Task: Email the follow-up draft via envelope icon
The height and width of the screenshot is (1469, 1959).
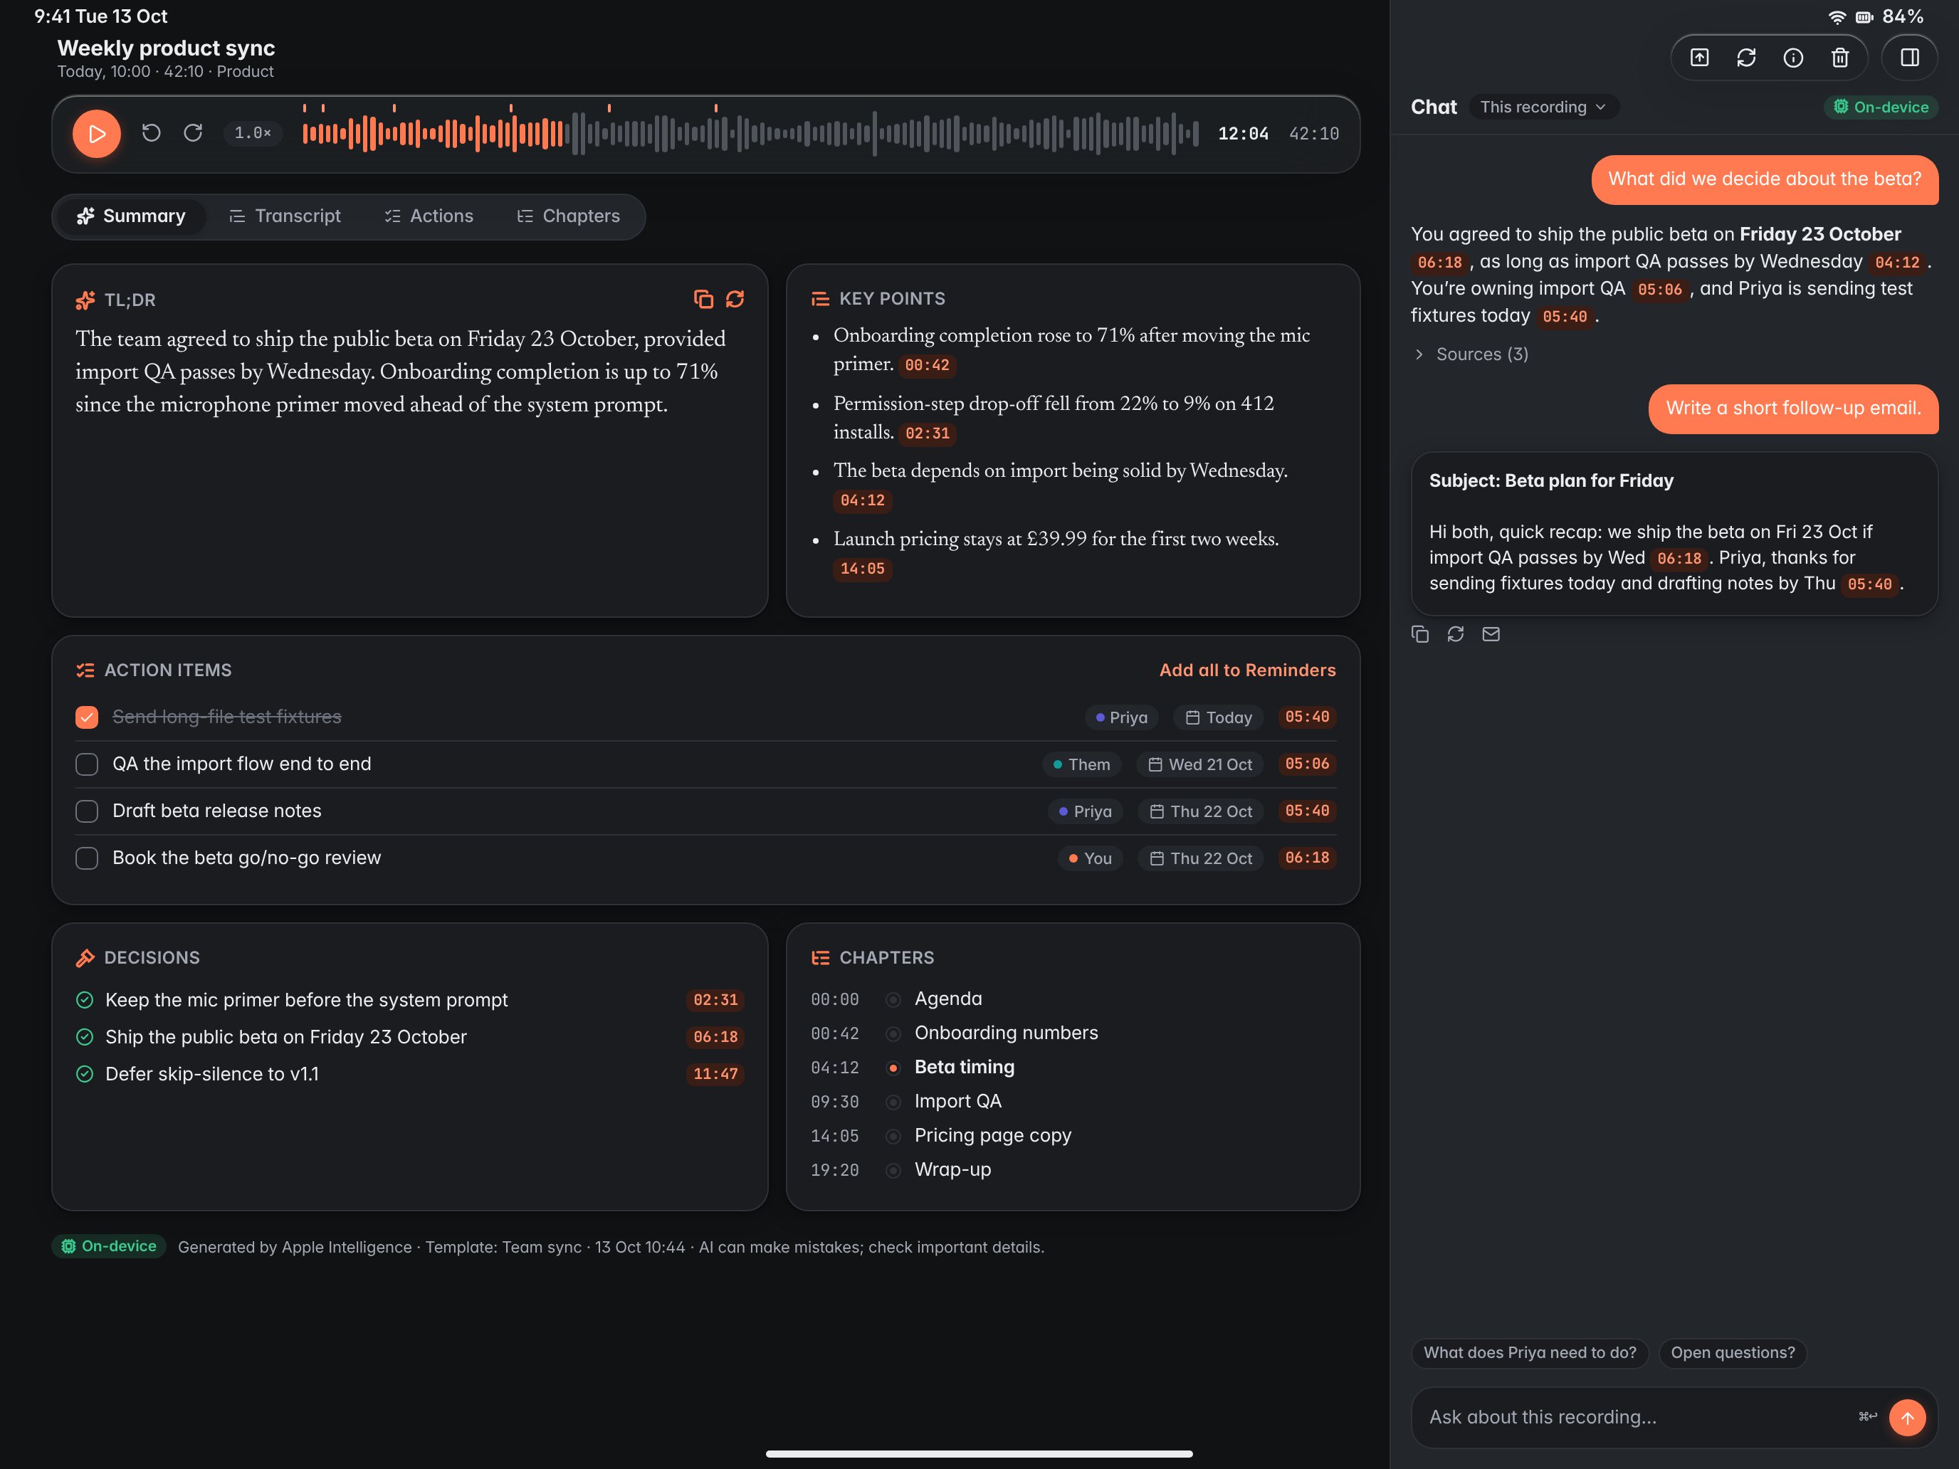Action: [1491, 634]
